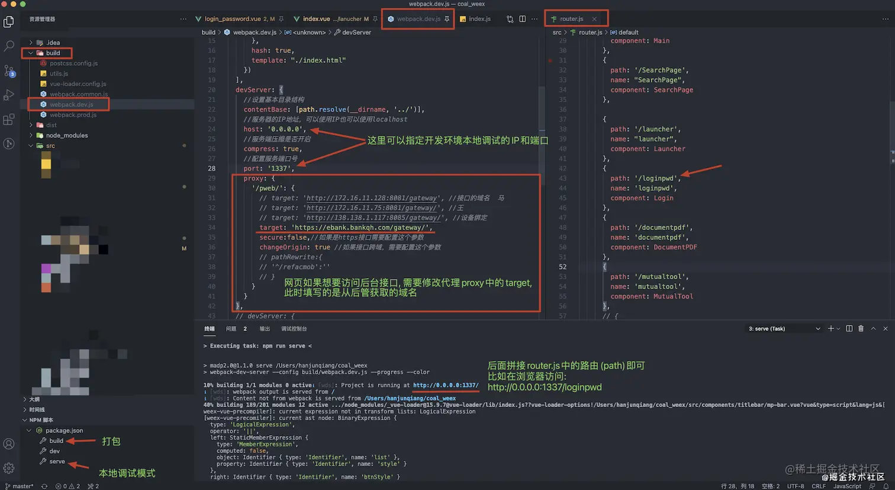Split the left editor group
This screenshot has width=895, height=490.
[x=522, y=19]
